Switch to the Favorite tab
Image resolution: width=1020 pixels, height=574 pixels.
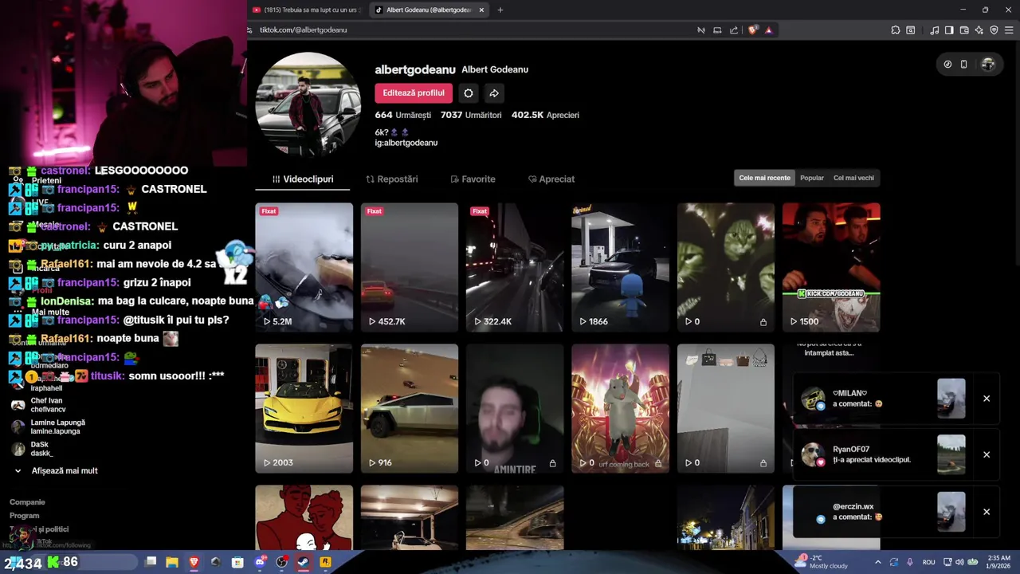coord(473,179)
